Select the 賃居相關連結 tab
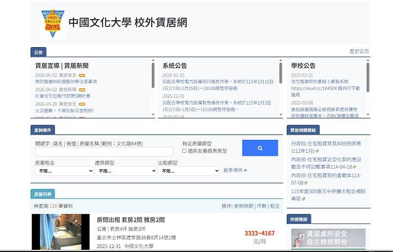The image size is (393, 252). [303, 130]
